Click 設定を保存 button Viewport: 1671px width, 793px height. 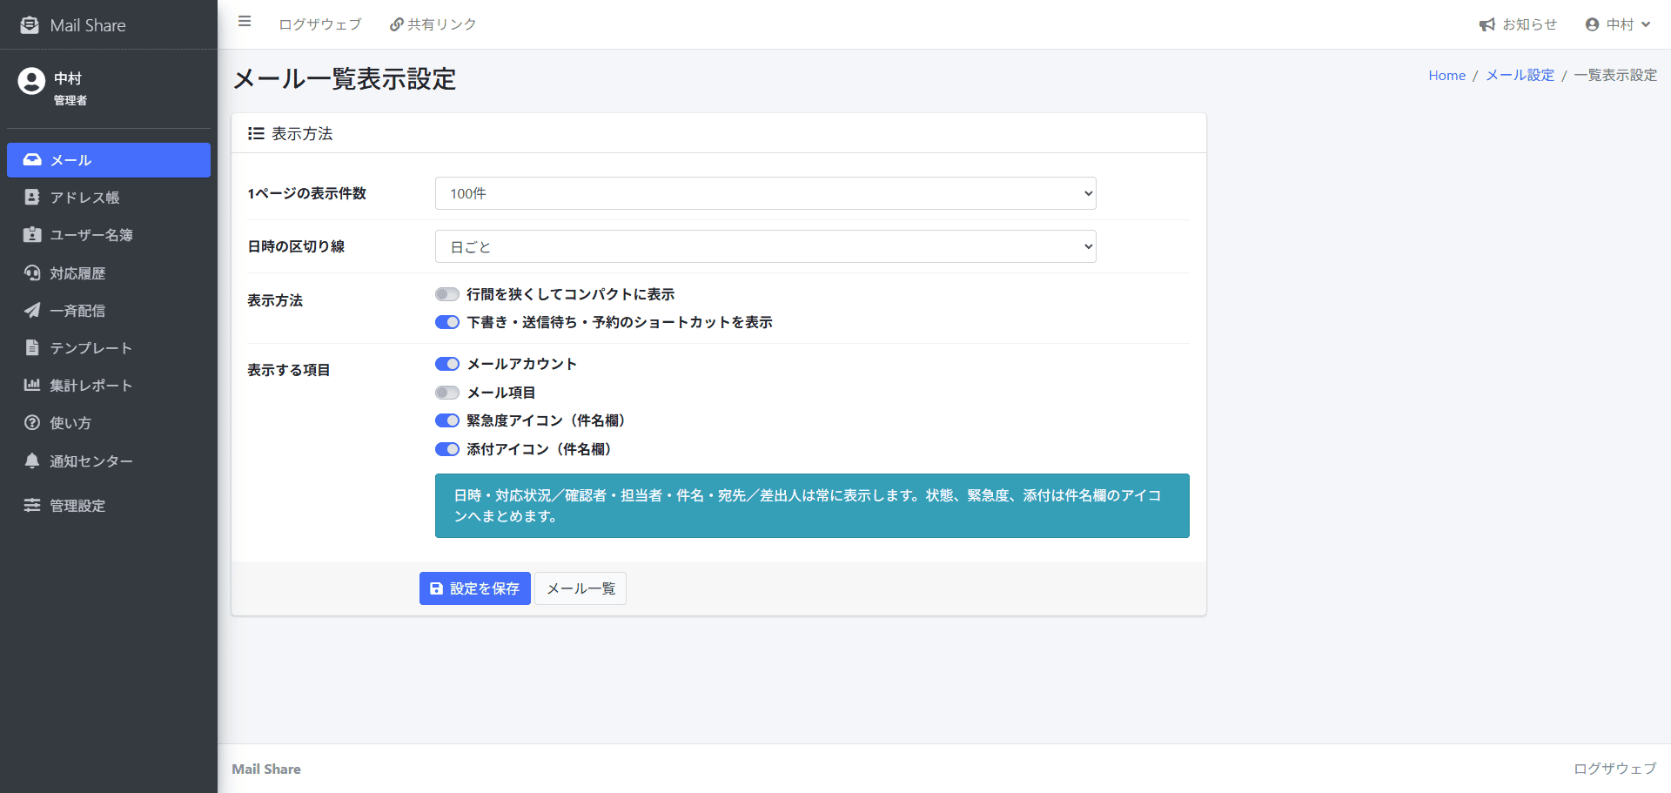[x=475, y=588]
